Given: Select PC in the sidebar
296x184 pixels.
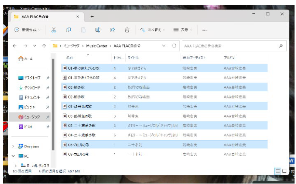Looking at the screenshot, I should pos(24,156).
